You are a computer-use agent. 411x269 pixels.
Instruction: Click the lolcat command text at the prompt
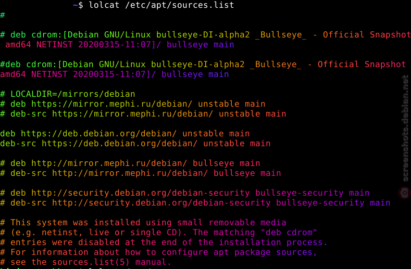point(104,5)
